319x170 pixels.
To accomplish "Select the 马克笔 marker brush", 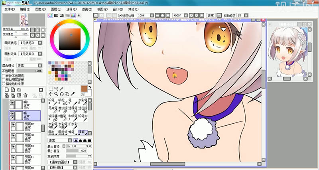I will click(x=53, y=109).
